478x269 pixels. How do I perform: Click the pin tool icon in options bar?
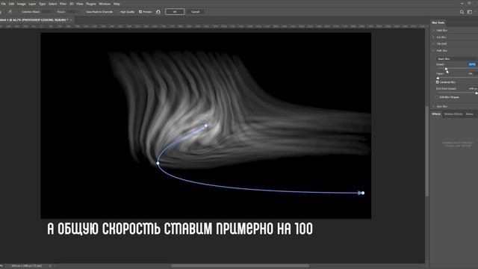10,12
